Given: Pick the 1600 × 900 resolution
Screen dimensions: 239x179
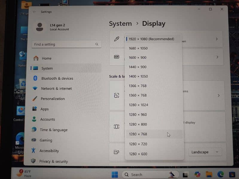Looking at the screenshot, I should click(138, 58).
